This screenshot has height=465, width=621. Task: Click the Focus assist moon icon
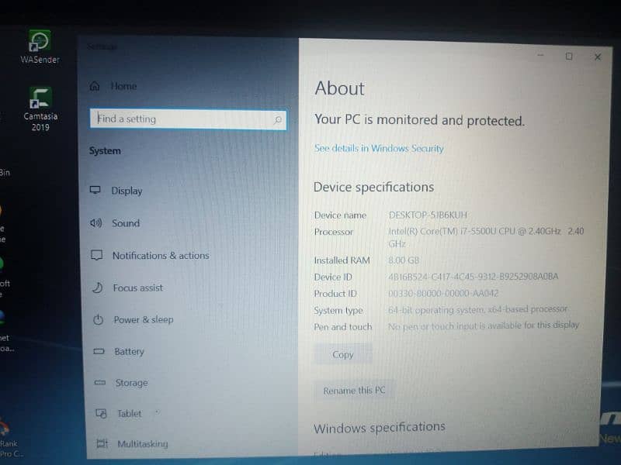pos(97,288)
